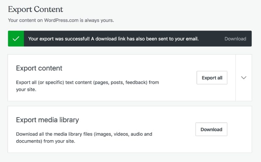Viewport: 261px width, 162px height.
Task: Expand export options with the chevron arrow
Action: click(x=243, y=78)
